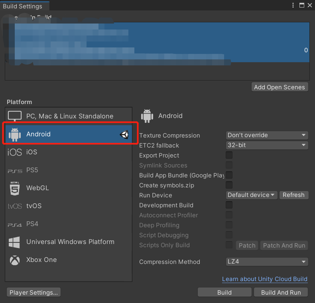315x303 pixels.
Task: Check the Create symbols.zip option
Action: point(229,185)
